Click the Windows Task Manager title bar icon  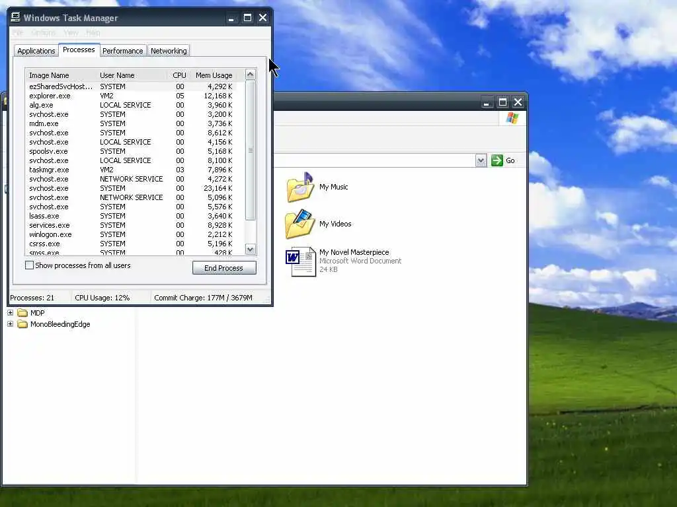click(x=16, y=17)
